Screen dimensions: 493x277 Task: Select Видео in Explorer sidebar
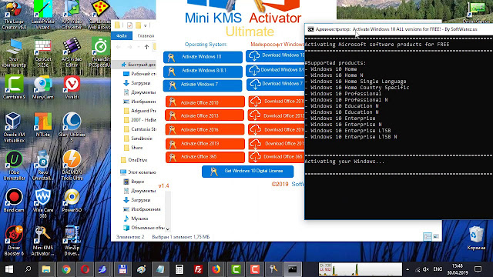(134, 182)
